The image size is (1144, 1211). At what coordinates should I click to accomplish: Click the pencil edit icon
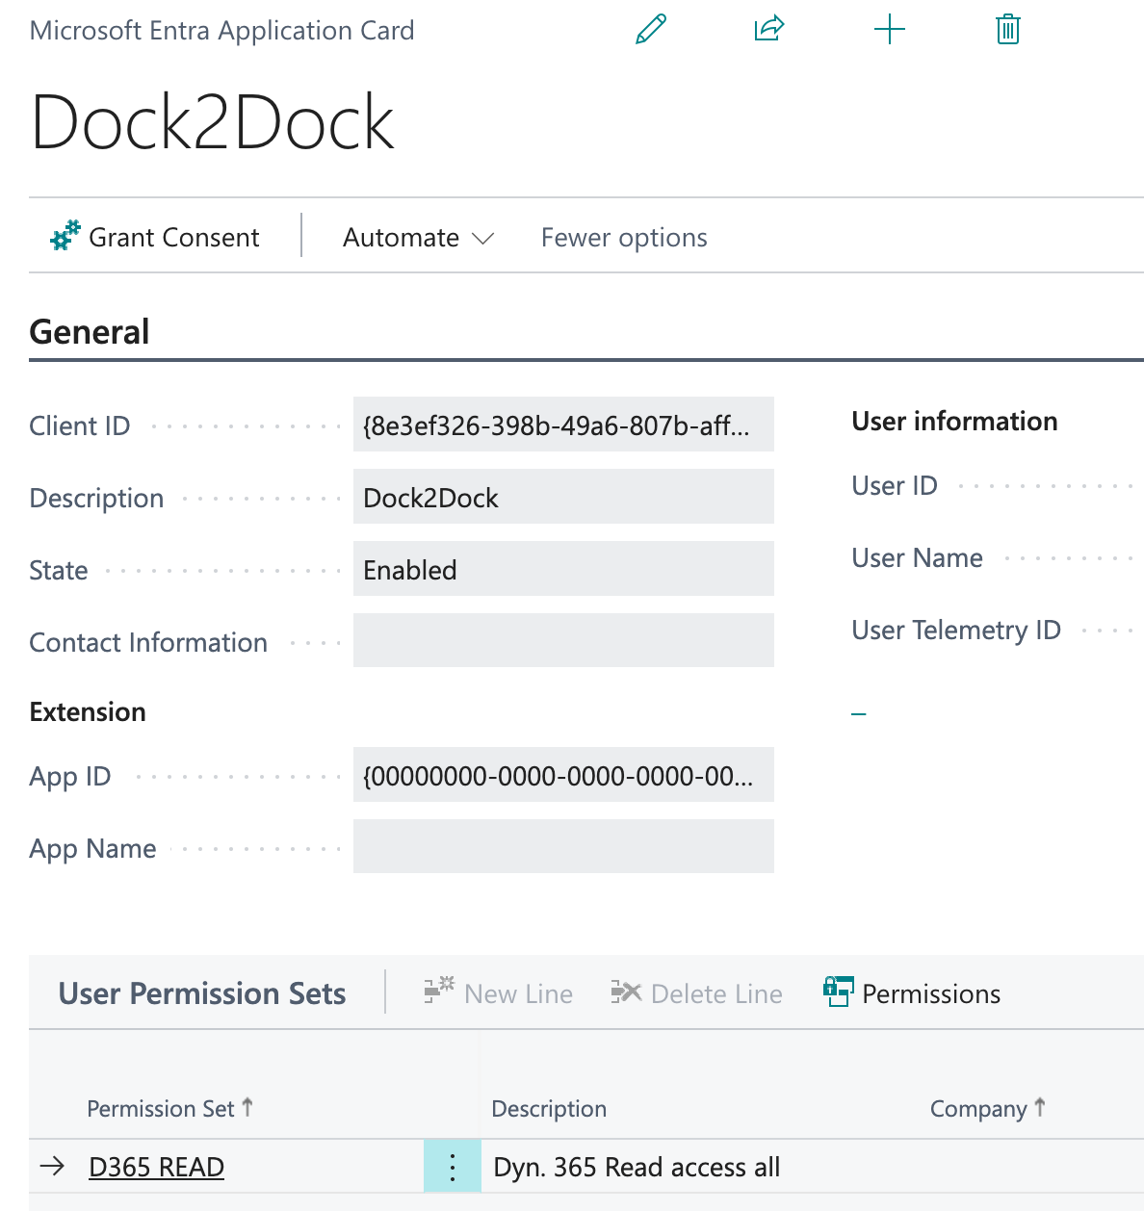(x=651, y=30)
